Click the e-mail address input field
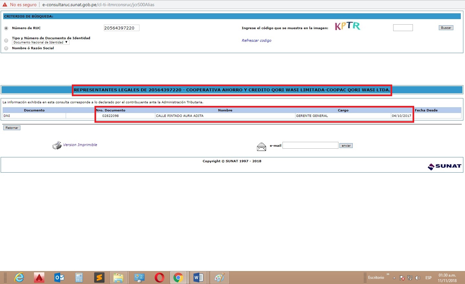This screenshot has width=465, height=284. (x=310, y=145)
